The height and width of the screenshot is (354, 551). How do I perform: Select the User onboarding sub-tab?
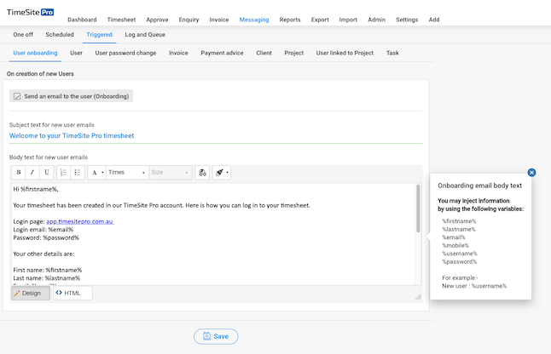pyautogui.click(x=35, y=53)
